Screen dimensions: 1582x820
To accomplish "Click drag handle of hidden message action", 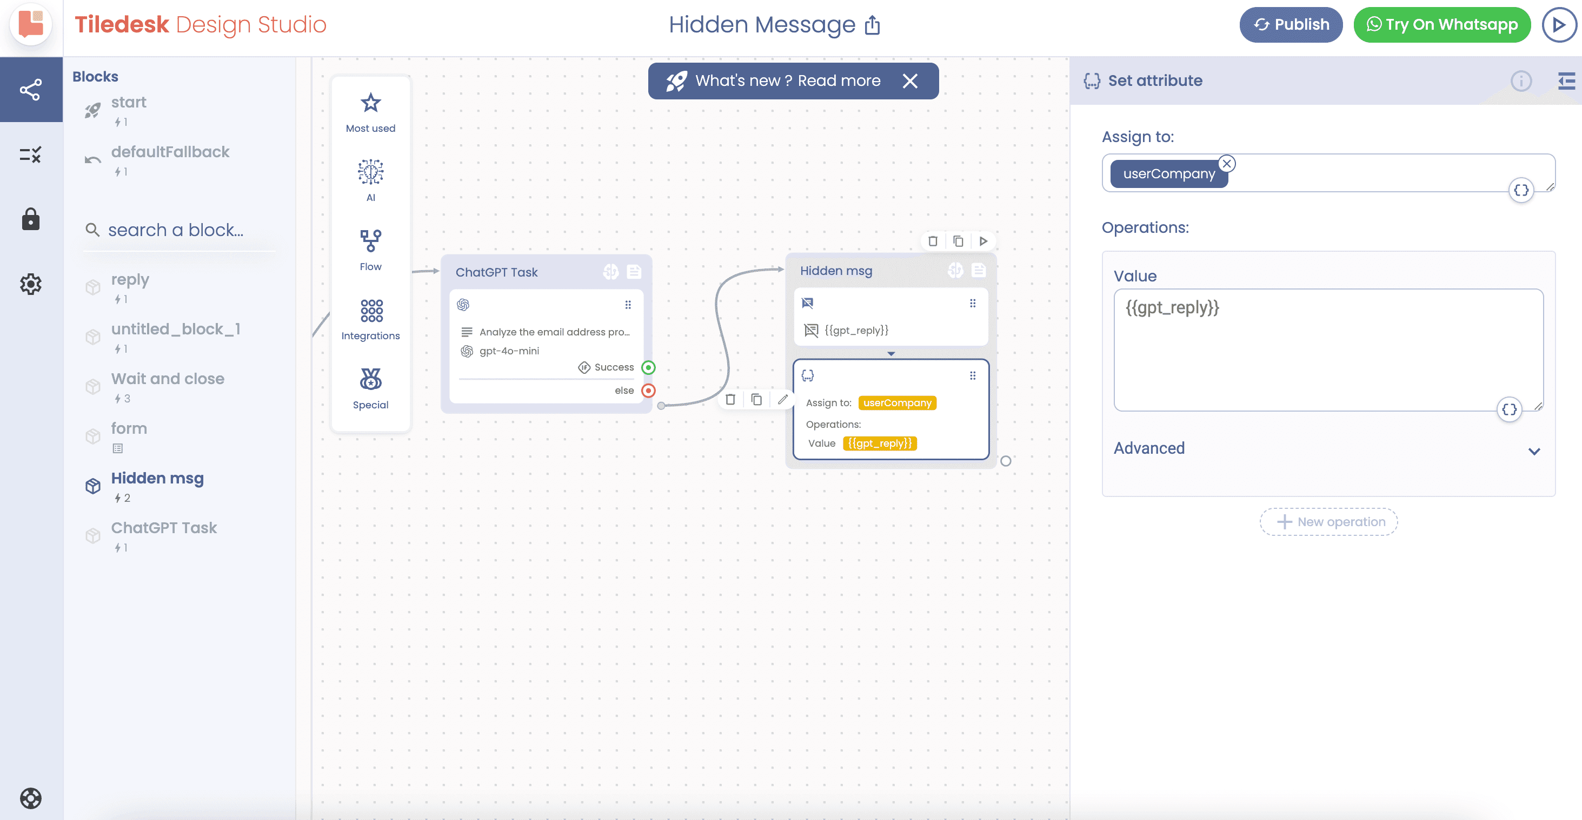I will coord(972,303).
